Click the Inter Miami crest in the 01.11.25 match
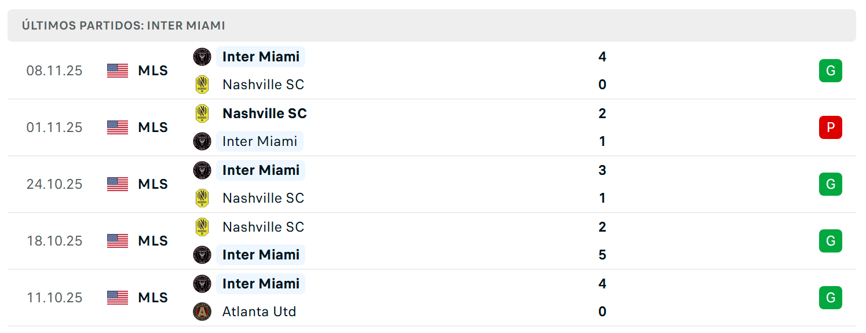866x333 pixels. [202, 141]
